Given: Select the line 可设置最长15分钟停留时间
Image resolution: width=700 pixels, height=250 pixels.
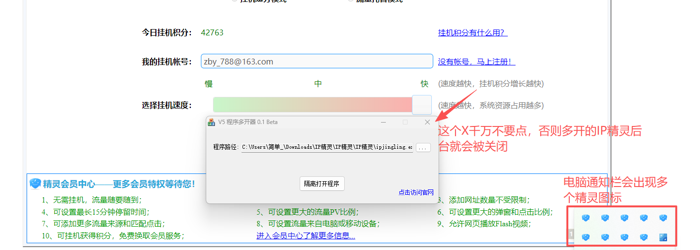Looking at the screenshot, I should [x=95, y=212].
